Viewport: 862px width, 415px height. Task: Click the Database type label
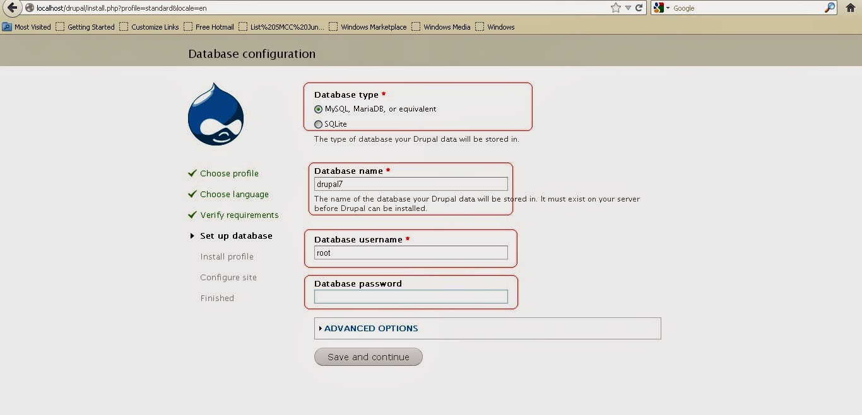(x=346, y=94)
